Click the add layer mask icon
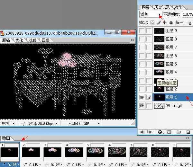The image size is (193, 167). point(170,132)
